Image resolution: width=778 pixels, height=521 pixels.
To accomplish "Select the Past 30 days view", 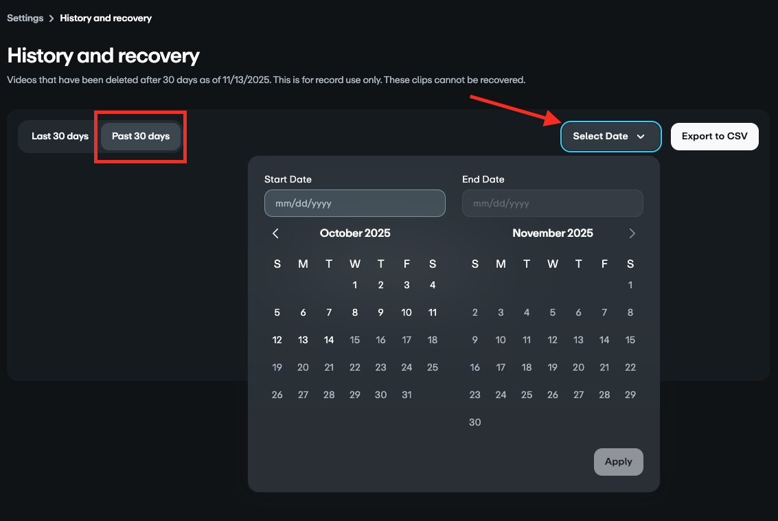I will pyautogui.click(x=140, y=136).
